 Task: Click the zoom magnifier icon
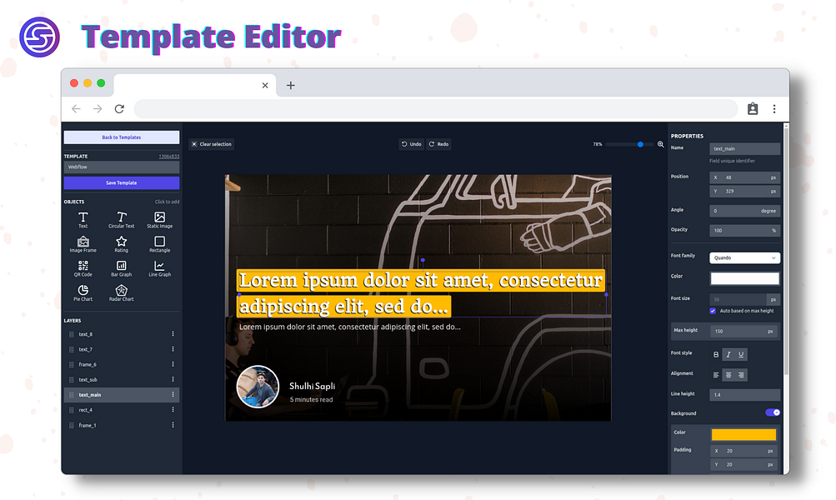661,144
